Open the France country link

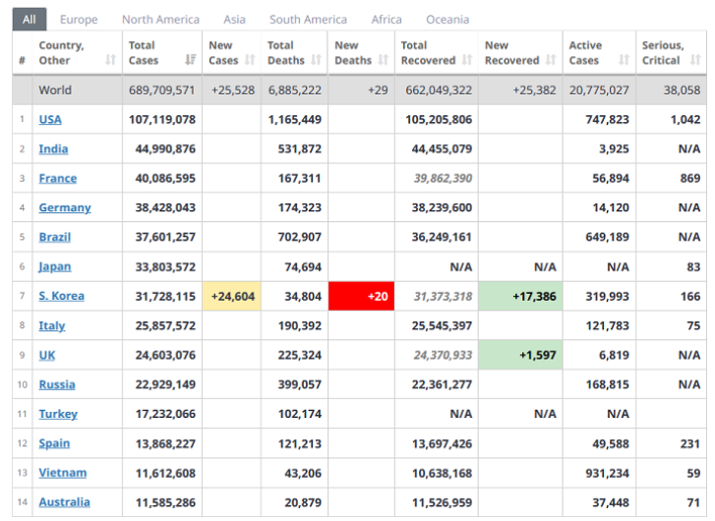[58, 178]
